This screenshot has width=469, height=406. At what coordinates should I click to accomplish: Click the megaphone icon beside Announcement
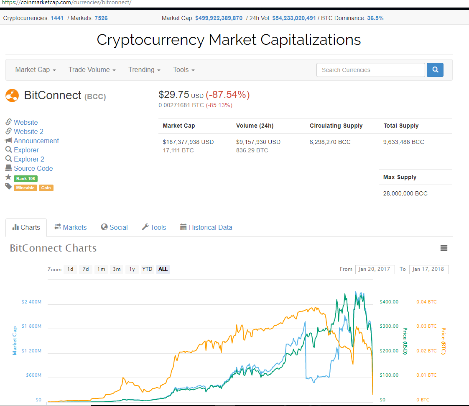click(8, 140)
